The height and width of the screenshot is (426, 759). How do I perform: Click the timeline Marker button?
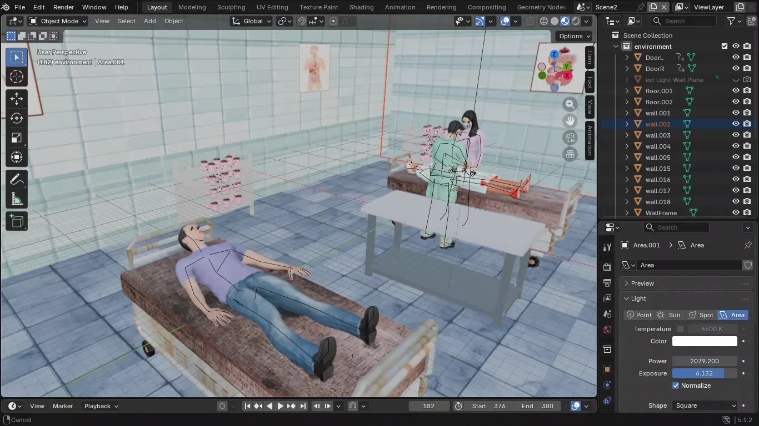63,406
